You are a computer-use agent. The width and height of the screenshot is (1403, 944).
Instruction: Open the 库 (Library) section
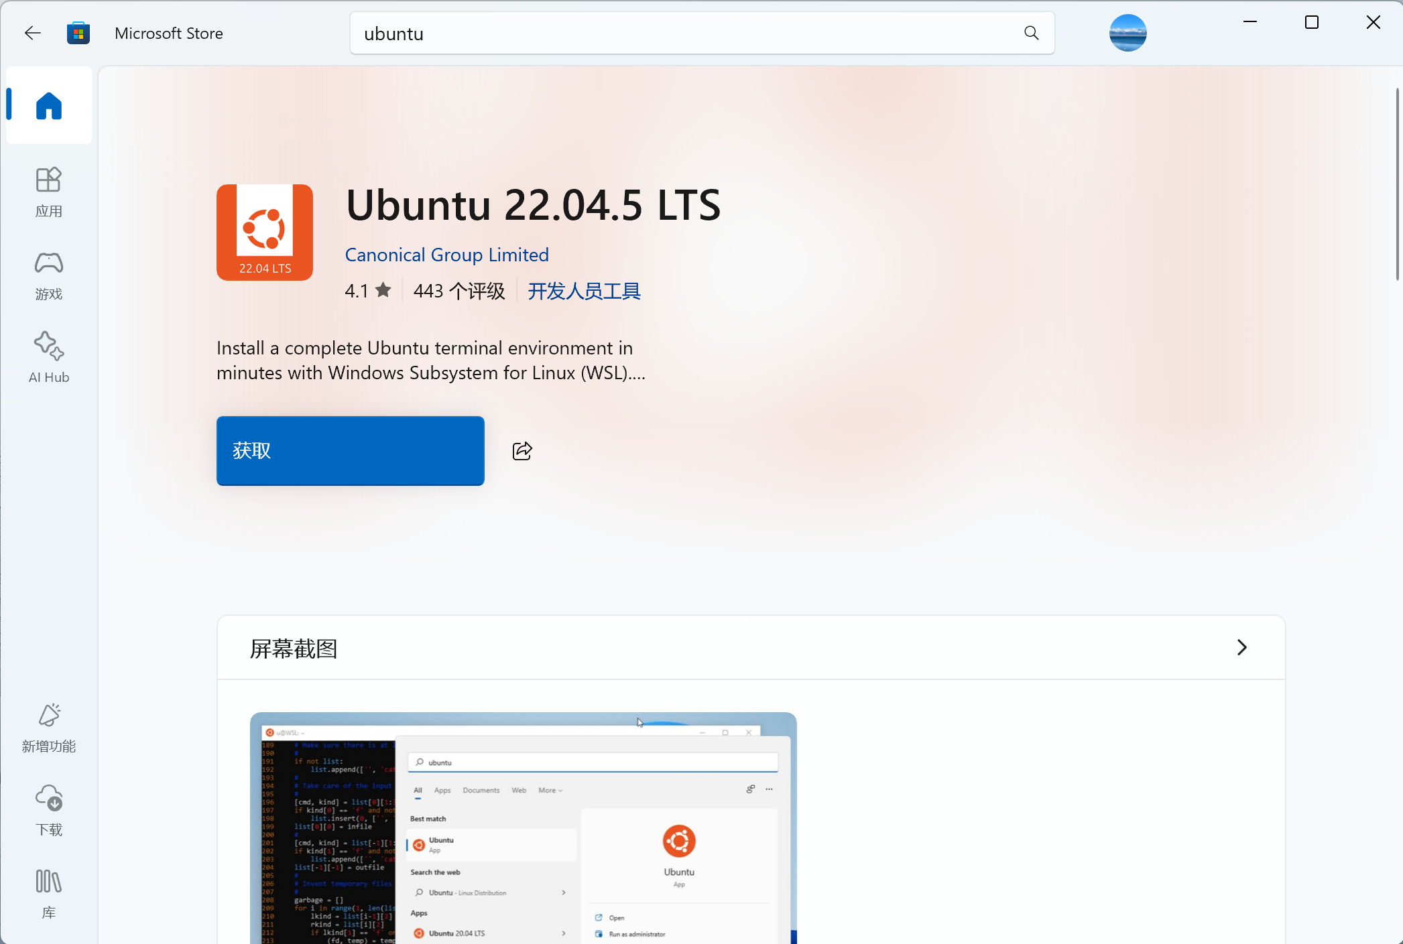[48, 893]
